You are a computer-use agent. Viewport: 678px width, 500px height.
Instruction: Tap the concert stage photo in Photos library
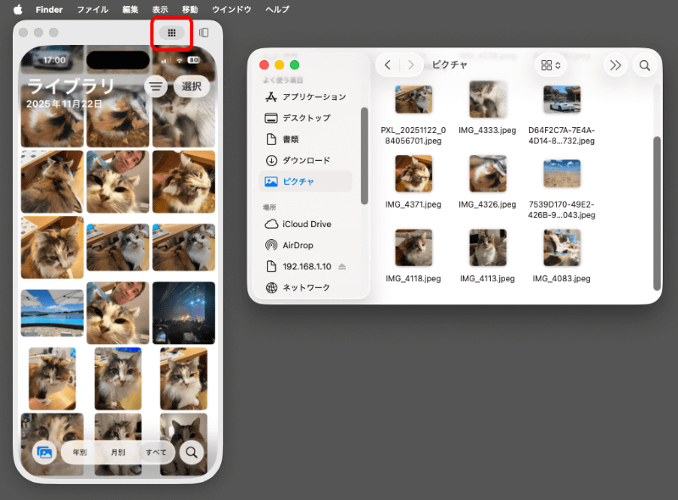coord(184,314)
